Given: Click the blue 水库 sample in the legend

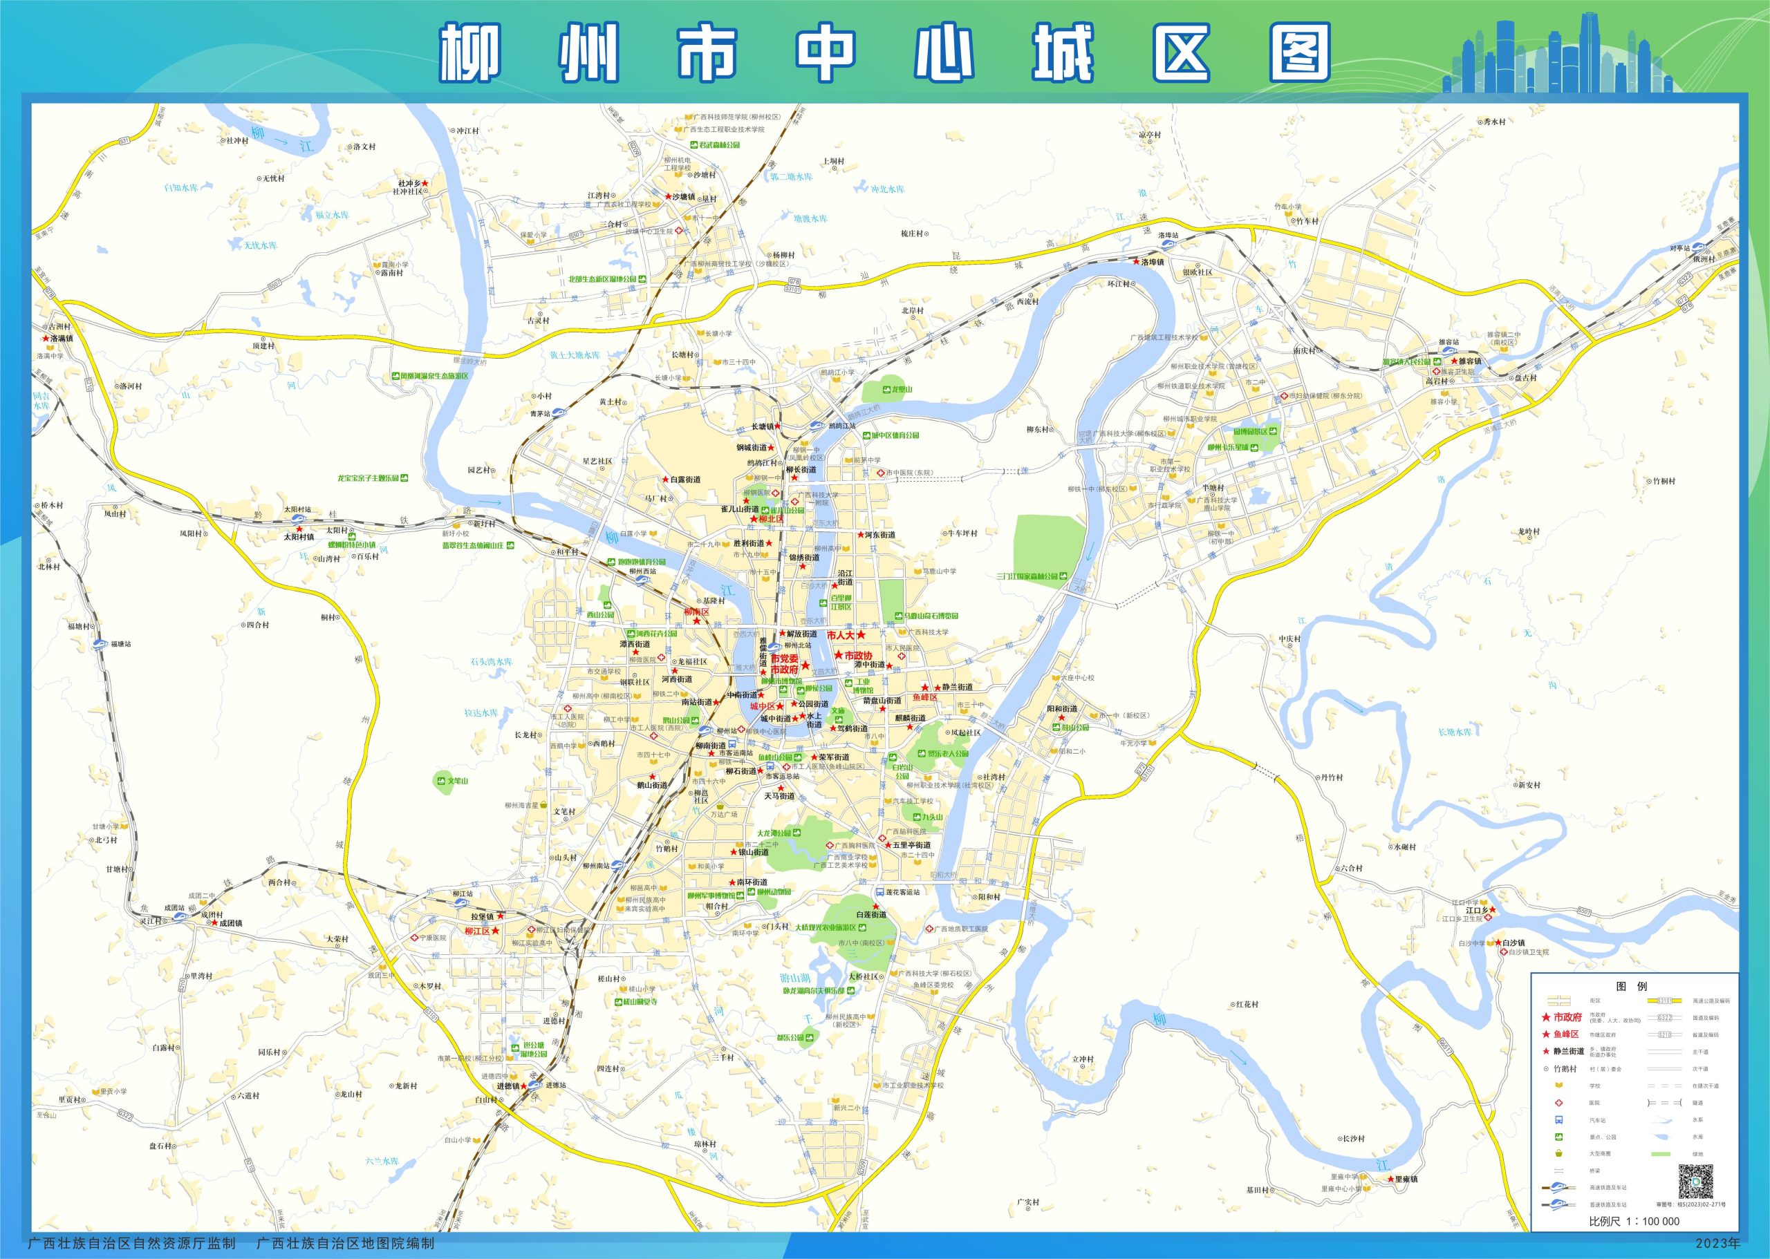Looking at the screenshot, I should [x=1661, y=1137].
